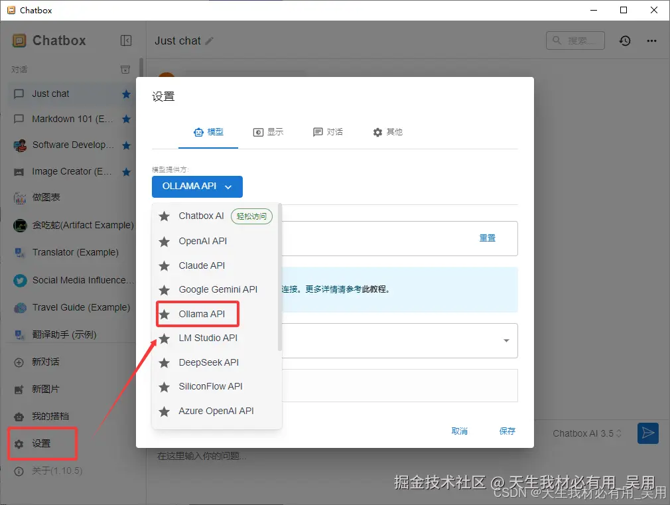Click the 重置 reset link

tap(488, 238)
